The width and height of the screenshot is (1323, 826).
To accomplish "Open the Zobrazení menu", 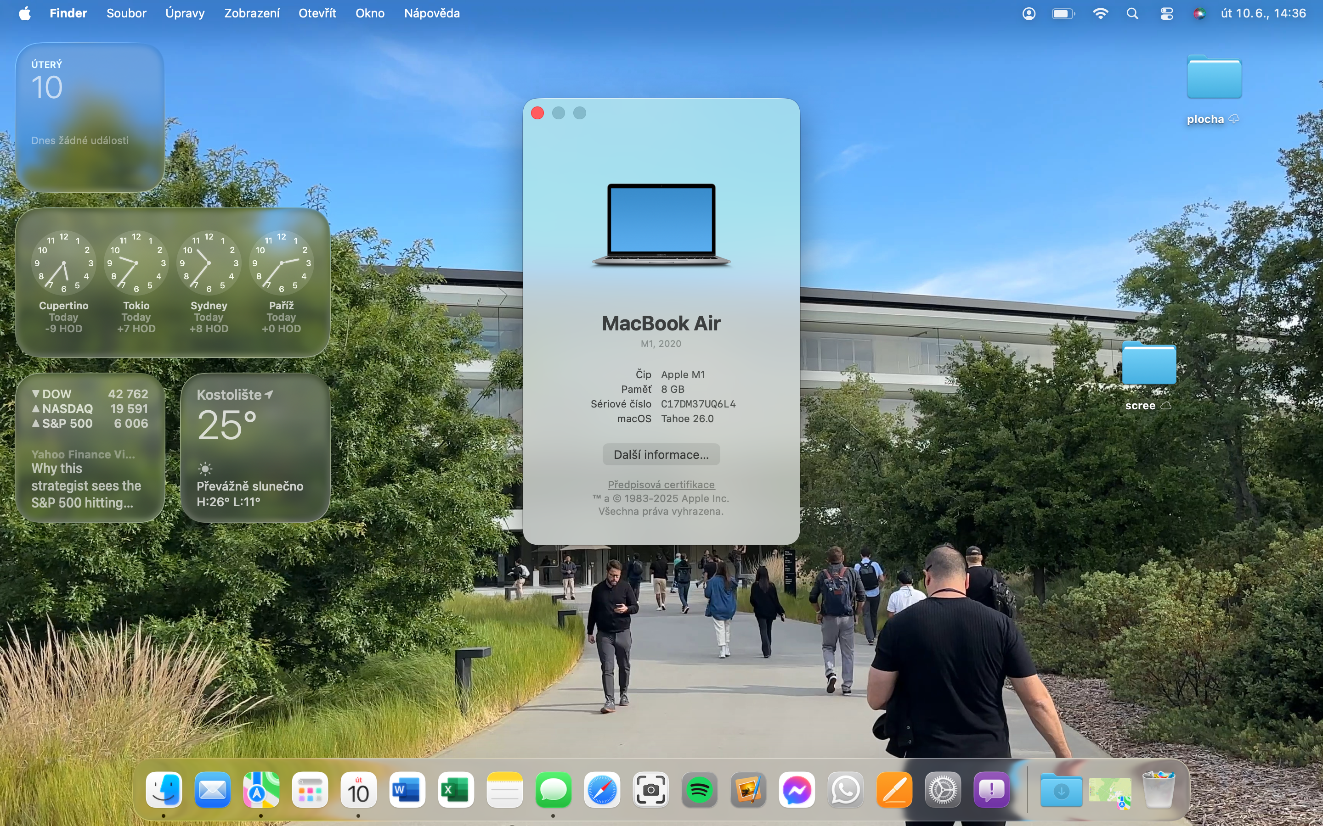I will (x=251, y=14).
